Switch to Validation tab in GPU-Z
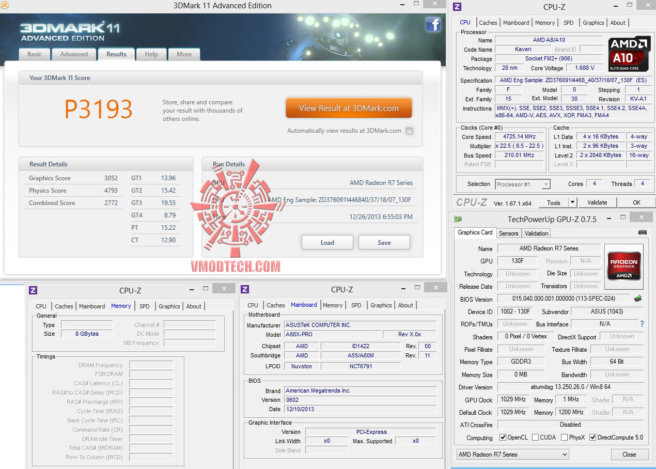This screenshot has width=656, height=469. click(536, 233)
